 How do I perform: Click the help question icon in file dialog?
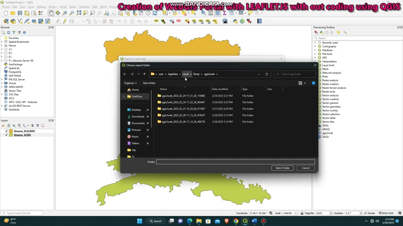[314, 83]
